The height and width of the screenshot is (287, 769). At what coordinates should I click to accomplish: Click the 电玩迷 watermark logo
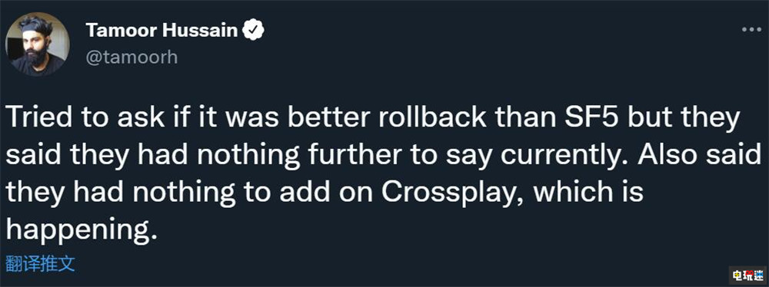coord(748,275)
